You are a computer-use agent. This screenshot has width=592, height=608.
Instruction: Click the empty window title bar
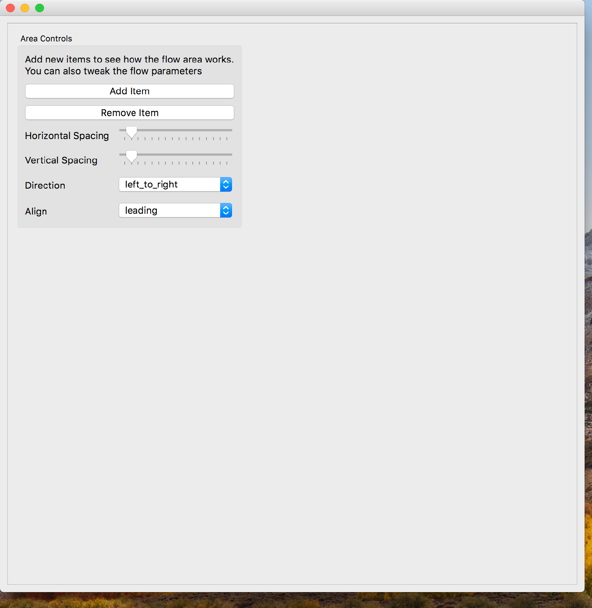coord(296,8)
